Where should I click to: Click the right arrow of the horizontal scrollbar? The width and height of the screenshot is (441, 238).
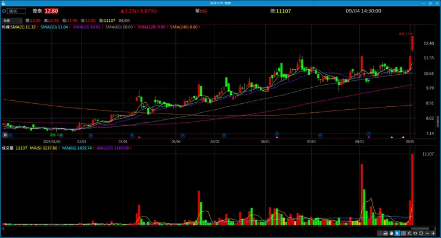coord(436,229)
